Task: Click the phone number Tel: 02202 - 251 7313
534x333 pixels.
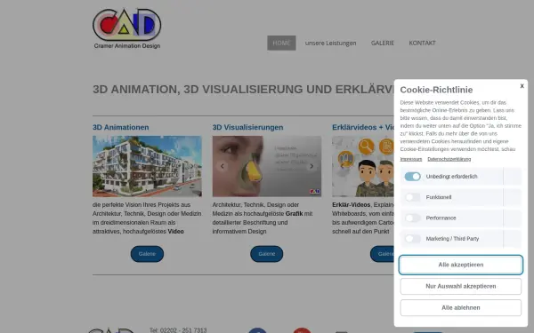Action: pyautogui.click(x=178, y=330)
